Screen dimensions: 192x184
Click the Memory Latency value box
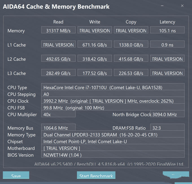coord(167,30)
